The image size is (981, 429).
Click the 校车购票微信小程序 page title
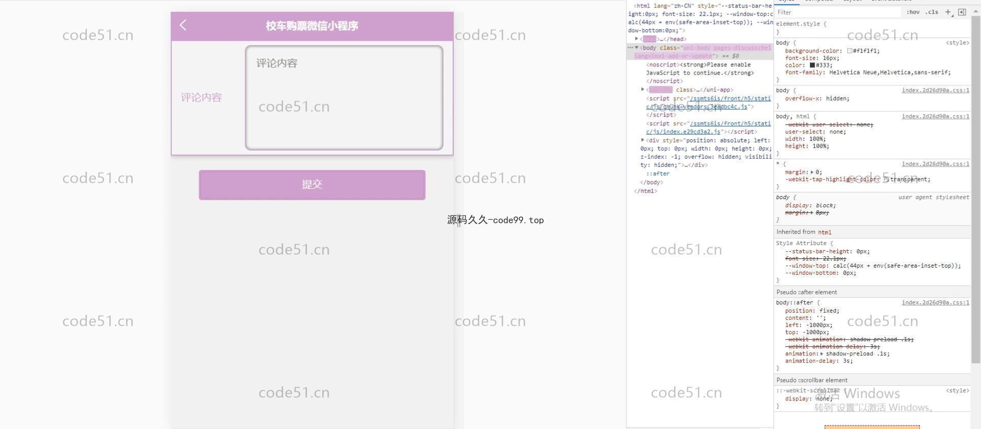[x=312, y=26]
